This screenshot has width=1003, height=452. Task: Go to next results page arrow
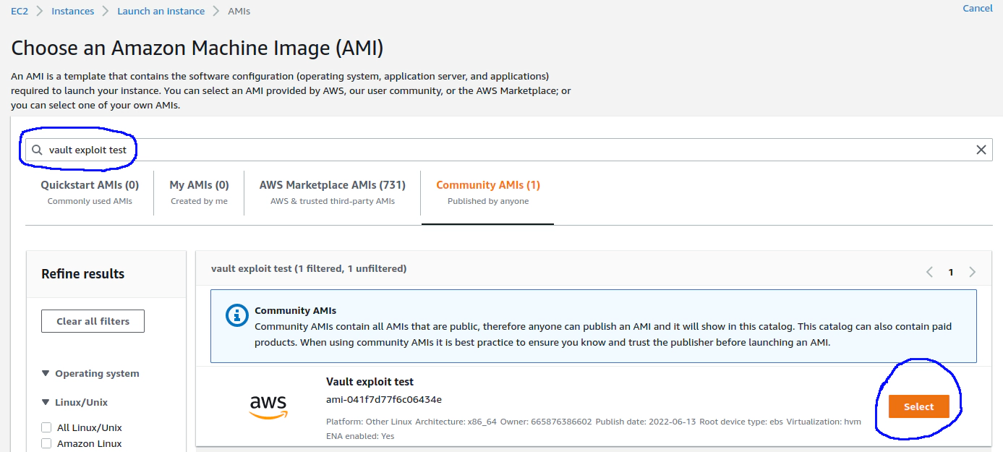point(972,272)
